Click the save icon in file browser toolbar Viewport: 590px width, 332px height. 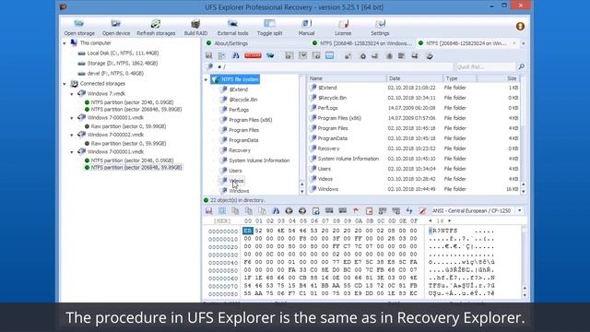[209, 55]
